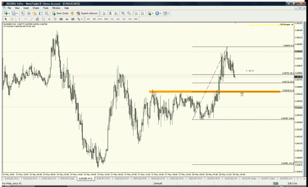Open the Periods clock icon
308x187 pixels.
coord(157,13)
